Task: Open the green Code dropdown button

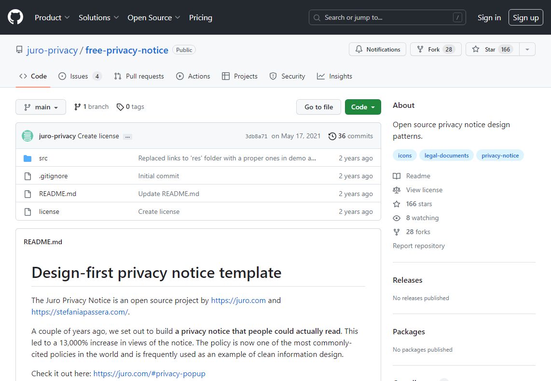Action: tap(363, 107)
